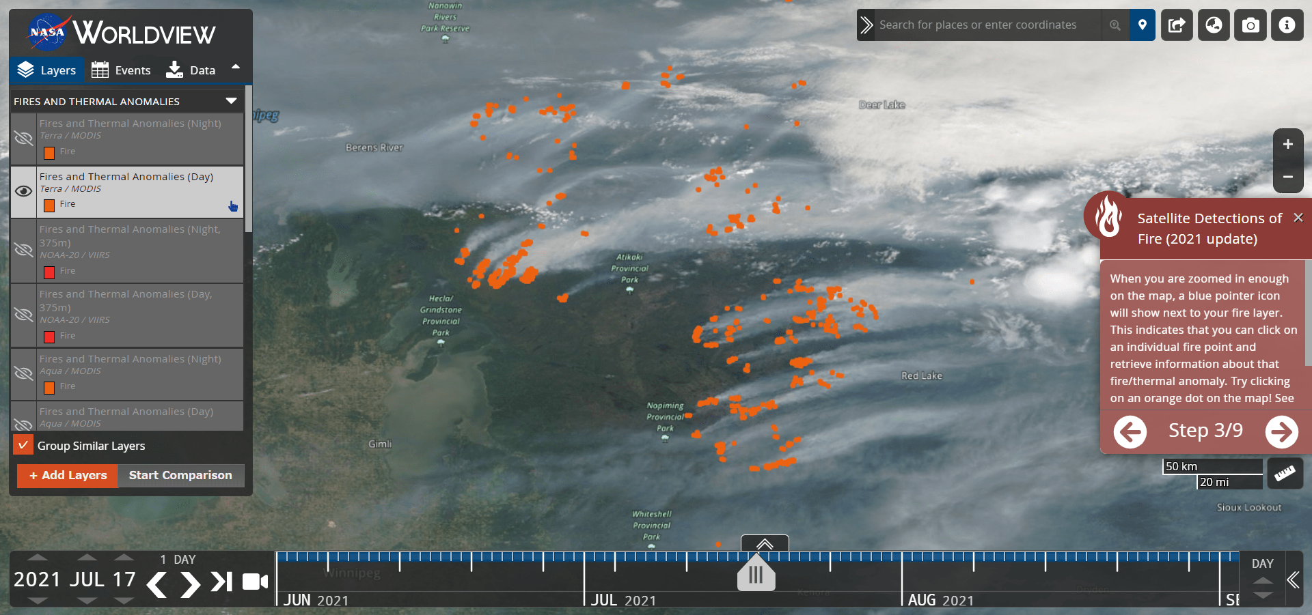Open the animation video camera icon

click(x=256, y=582)
